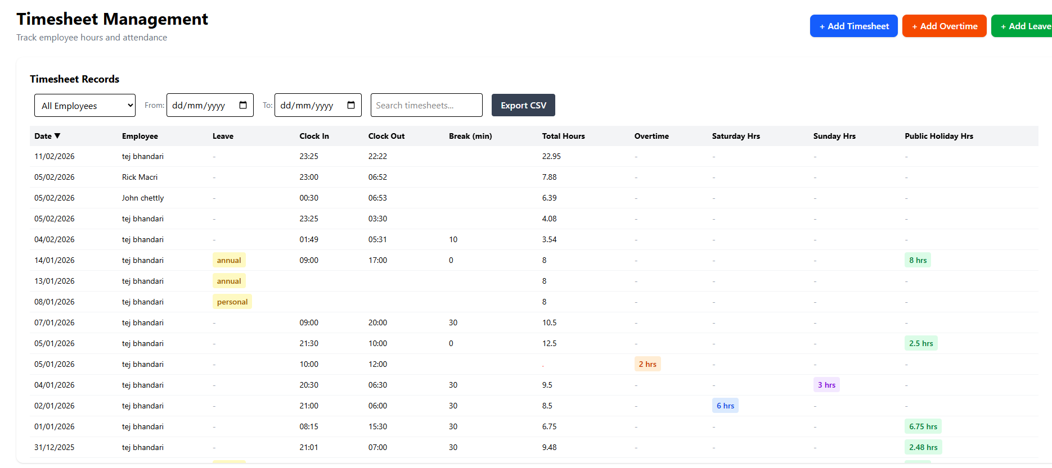This screenshot has height=468, width=1052.
Task: Open the All Employees dropdown
Action: click(x=85, y=106)
